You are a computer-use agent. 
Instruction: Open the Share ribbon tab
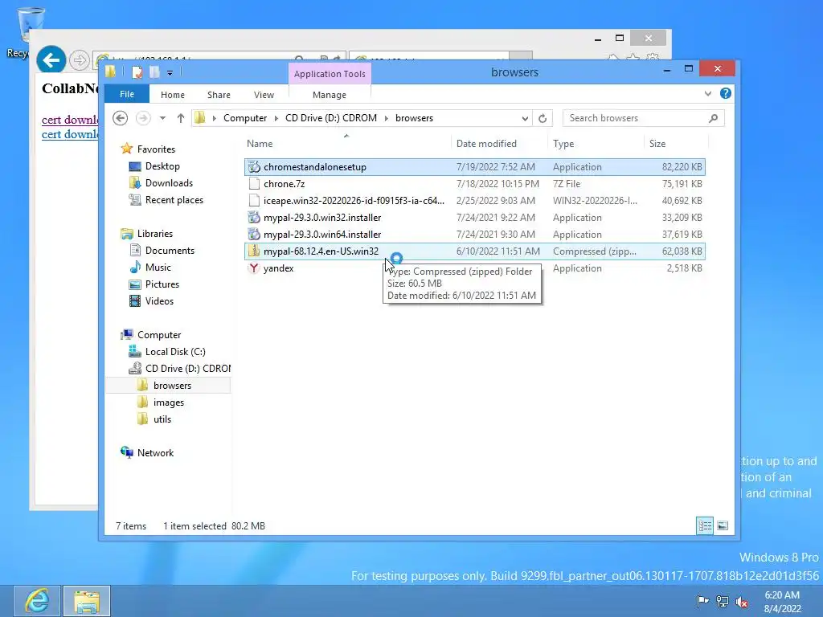click(x=219, y=95)
